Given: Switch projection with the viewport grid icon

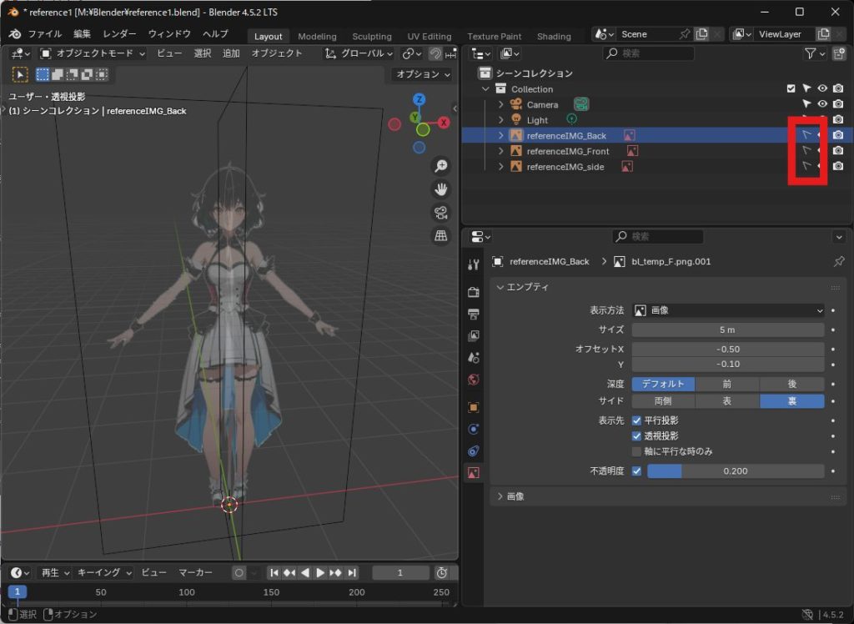Looking at the screenshot, I should pyautogui.click(x=440, y=236).
